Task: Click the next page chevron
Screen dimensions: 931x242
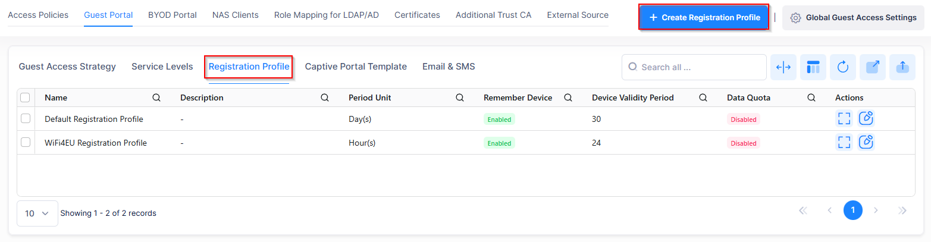Action: coord(876,210)
